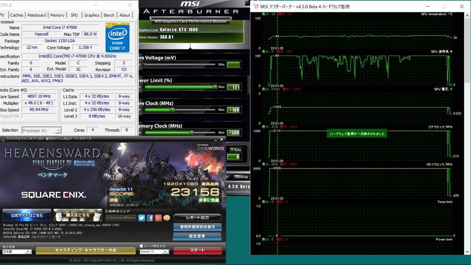Click the GPU temperature graph in hardware monitor
The width and height of the screenshot is (471, 265).
[357, 33]
